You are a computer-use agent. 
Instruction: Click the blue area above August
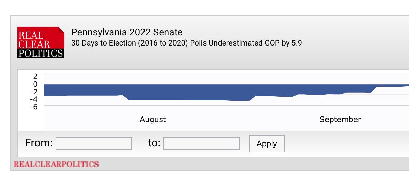pyautogui.click(x=153, y=92)
